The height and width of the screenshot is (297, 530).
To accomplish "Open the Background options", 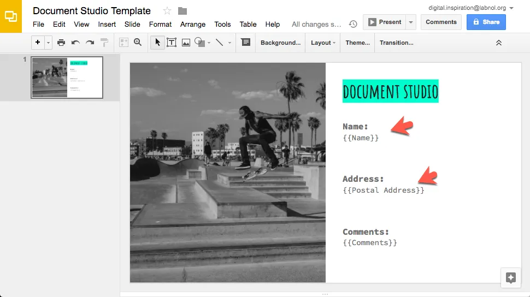I will (x=280, y=43).
